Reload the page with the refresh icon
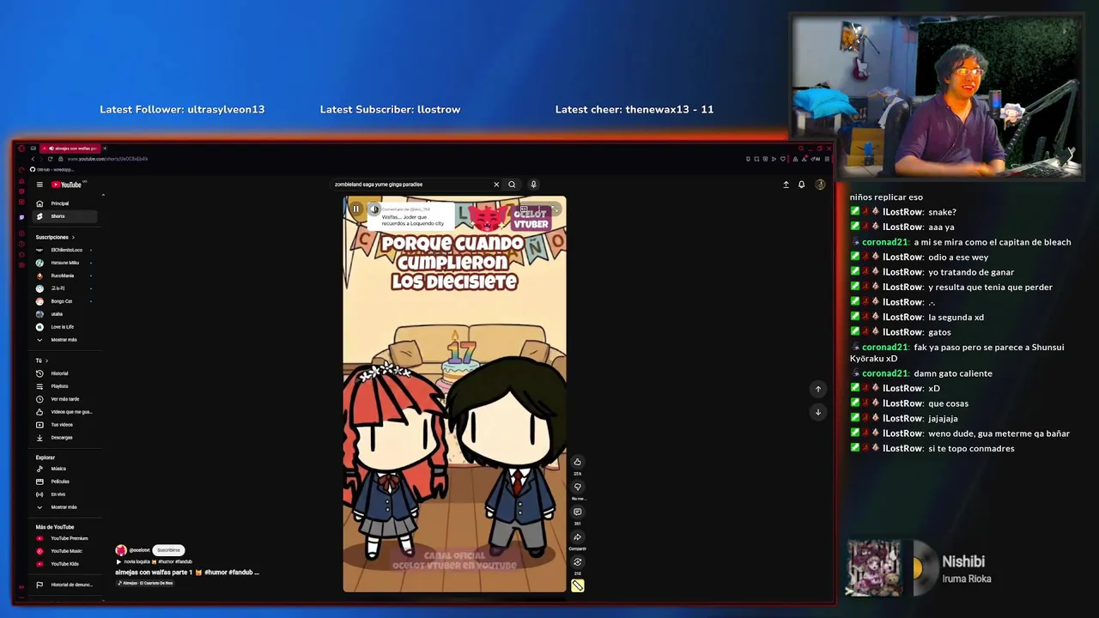 point(50,159)
